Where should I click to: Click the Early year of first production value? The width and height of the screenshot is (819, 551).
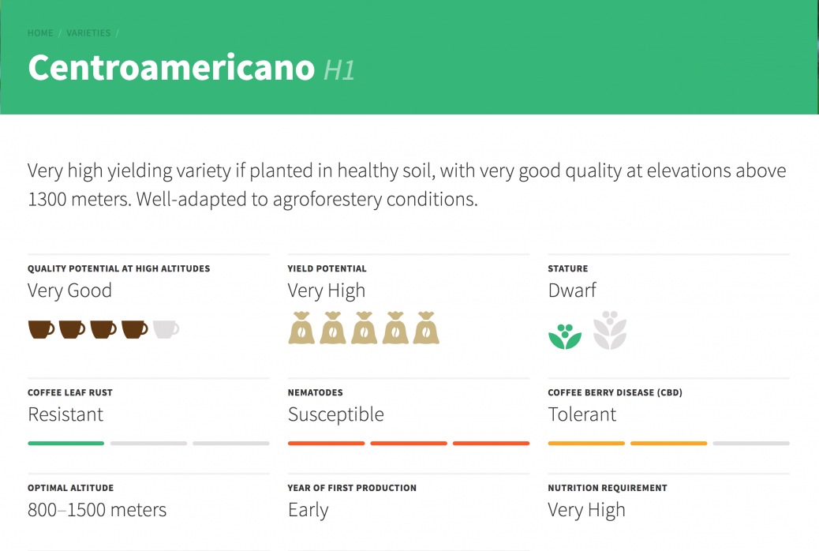click(309, 510)
